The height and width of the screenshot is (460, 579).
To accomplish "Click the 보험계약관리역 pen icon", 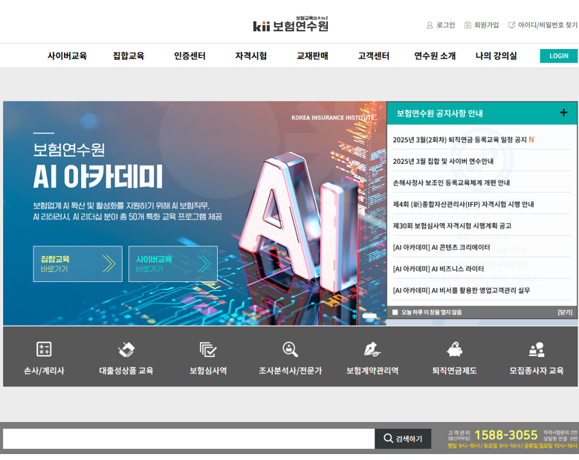I will 372,349.
